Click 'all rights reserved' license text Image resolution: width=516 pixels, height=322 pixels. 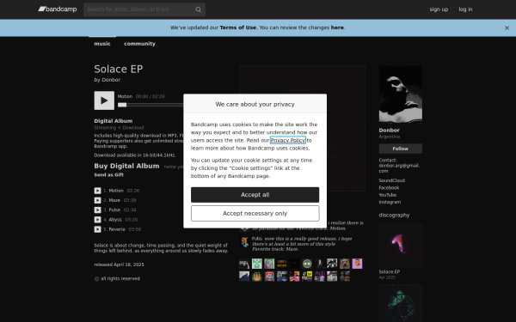click(120, 278)
